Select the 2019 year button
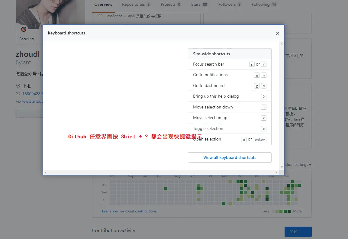The height and width of the screenshot is (239, 348). coord(298,232)
